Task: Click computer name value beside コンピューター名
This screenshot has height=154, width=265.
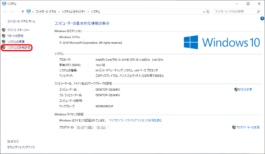Action: point(108,89)
